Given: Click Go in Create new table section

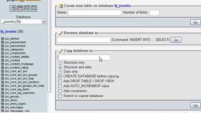Looking at the screenshot, I should click(195, 22).
